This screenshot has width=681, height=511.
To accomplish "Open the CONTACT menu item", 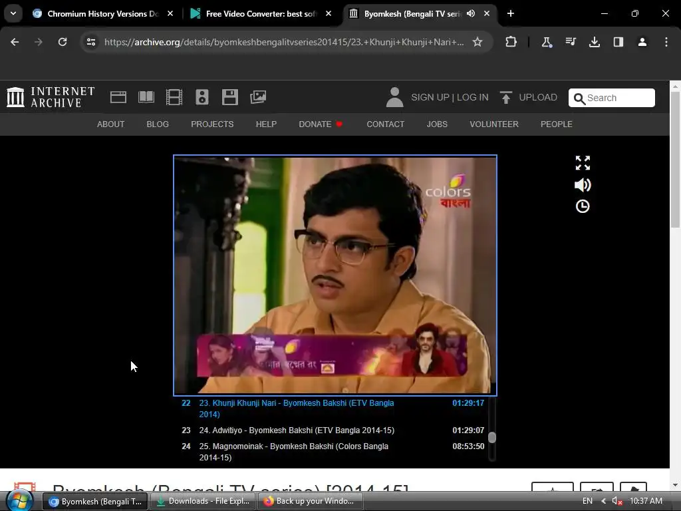I will [385, 124].
